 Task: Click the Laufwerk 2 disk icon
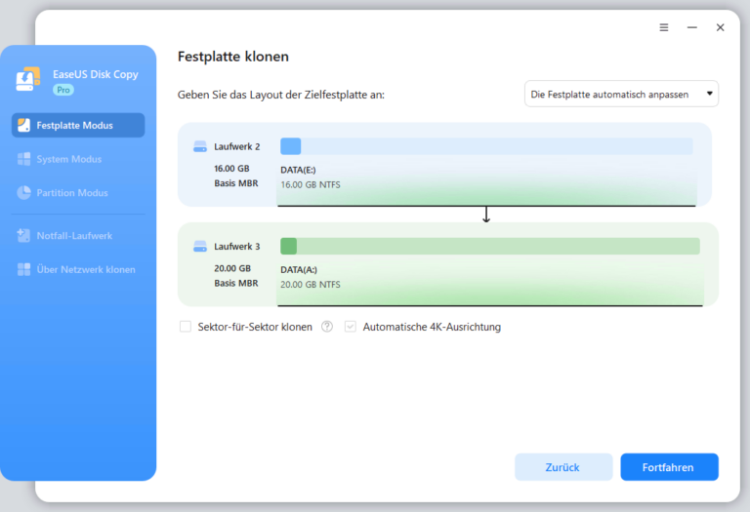pyautogui.click(x=200, y=146)
